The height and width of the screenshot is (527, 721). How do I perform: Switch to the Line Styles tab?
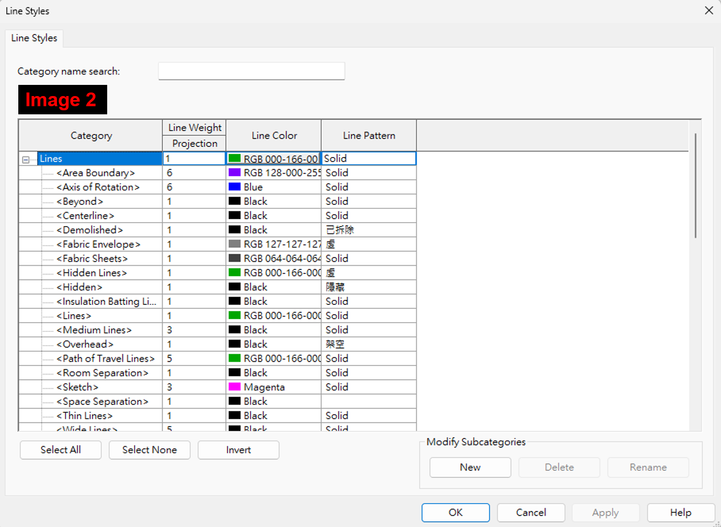(34, 38)
